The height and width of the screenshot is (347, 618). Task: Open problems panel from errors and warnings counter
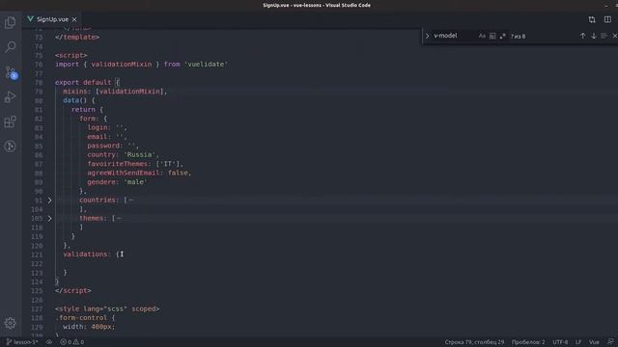(x=72, y=342)
